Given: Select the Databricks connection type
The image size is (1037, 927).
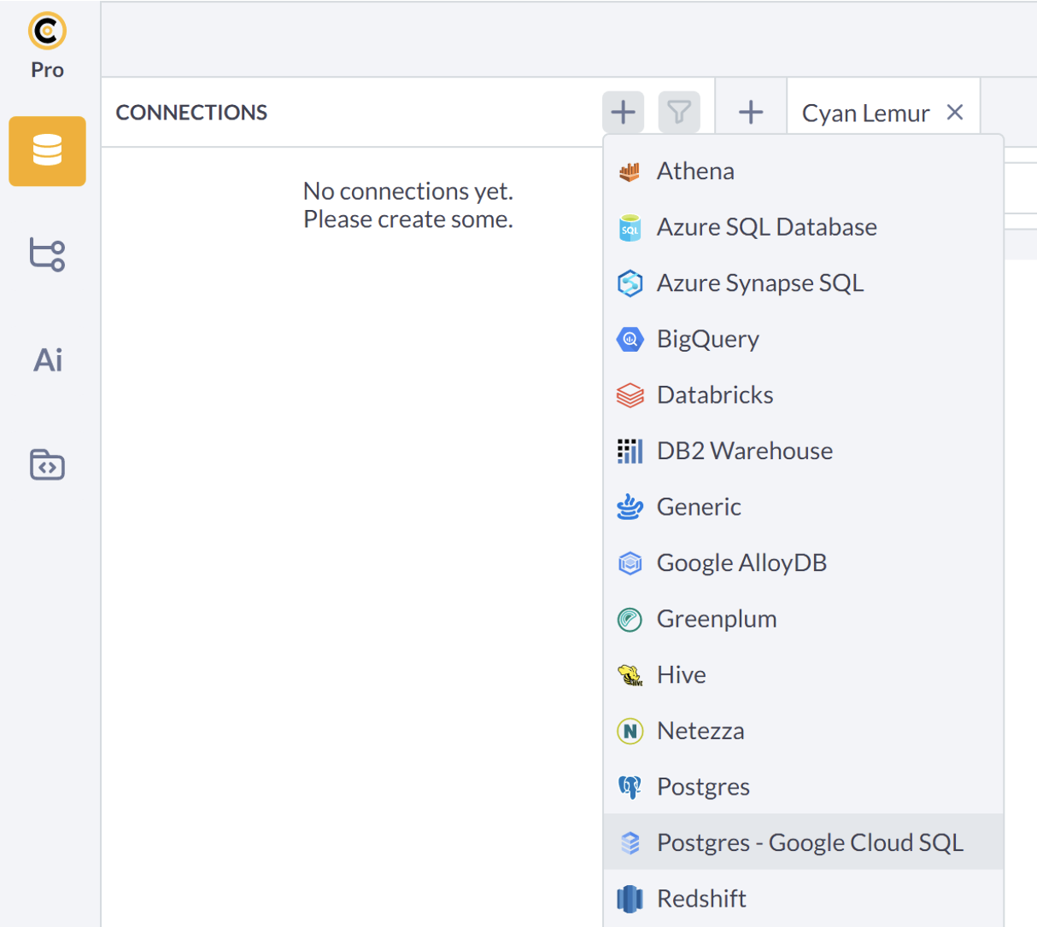Looking at the screenshot, I should (x=714, y=395).
